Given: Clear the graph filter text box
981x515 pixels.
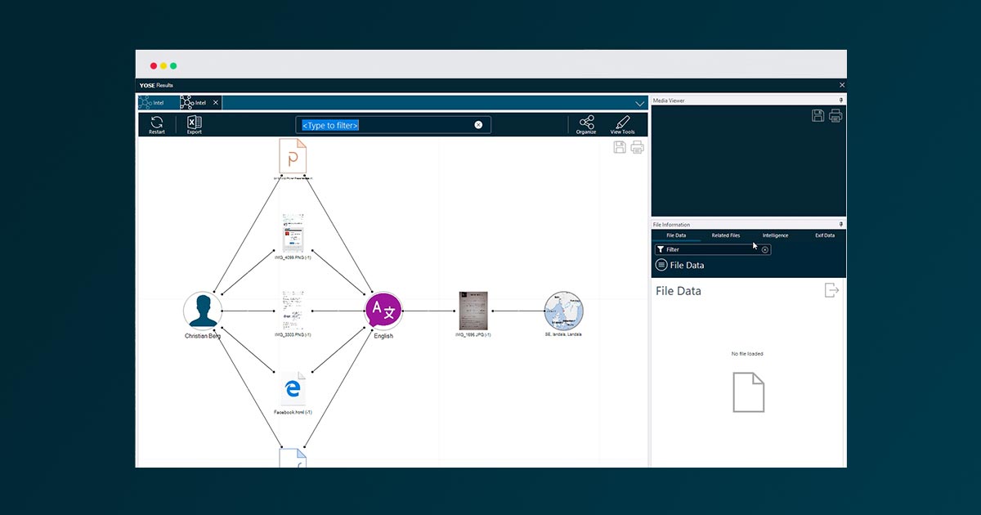Looking at the screenshot, I should (478, 125).
